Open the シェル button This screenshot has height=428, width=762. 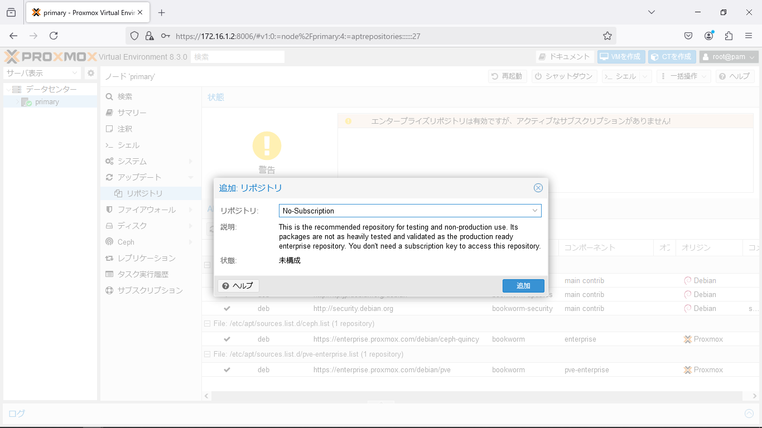tap(620, 76)
